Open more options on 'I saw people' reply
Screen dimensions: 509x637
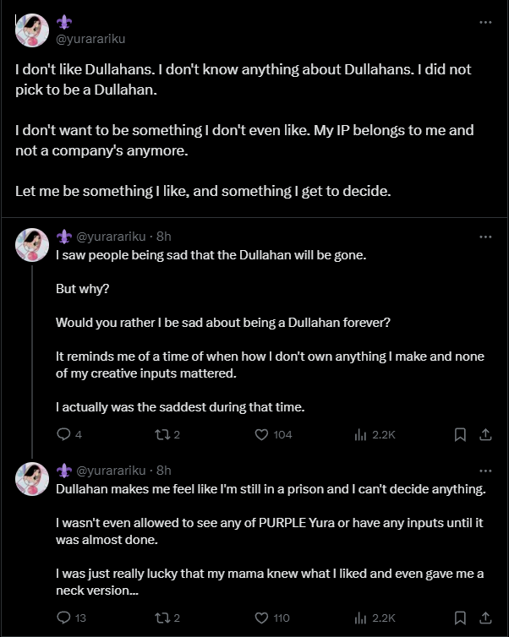[485, 237]
